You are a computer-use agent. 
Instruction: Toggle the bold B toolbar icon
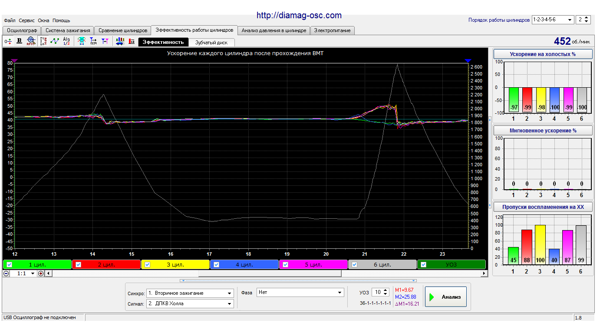coord(19,41)
